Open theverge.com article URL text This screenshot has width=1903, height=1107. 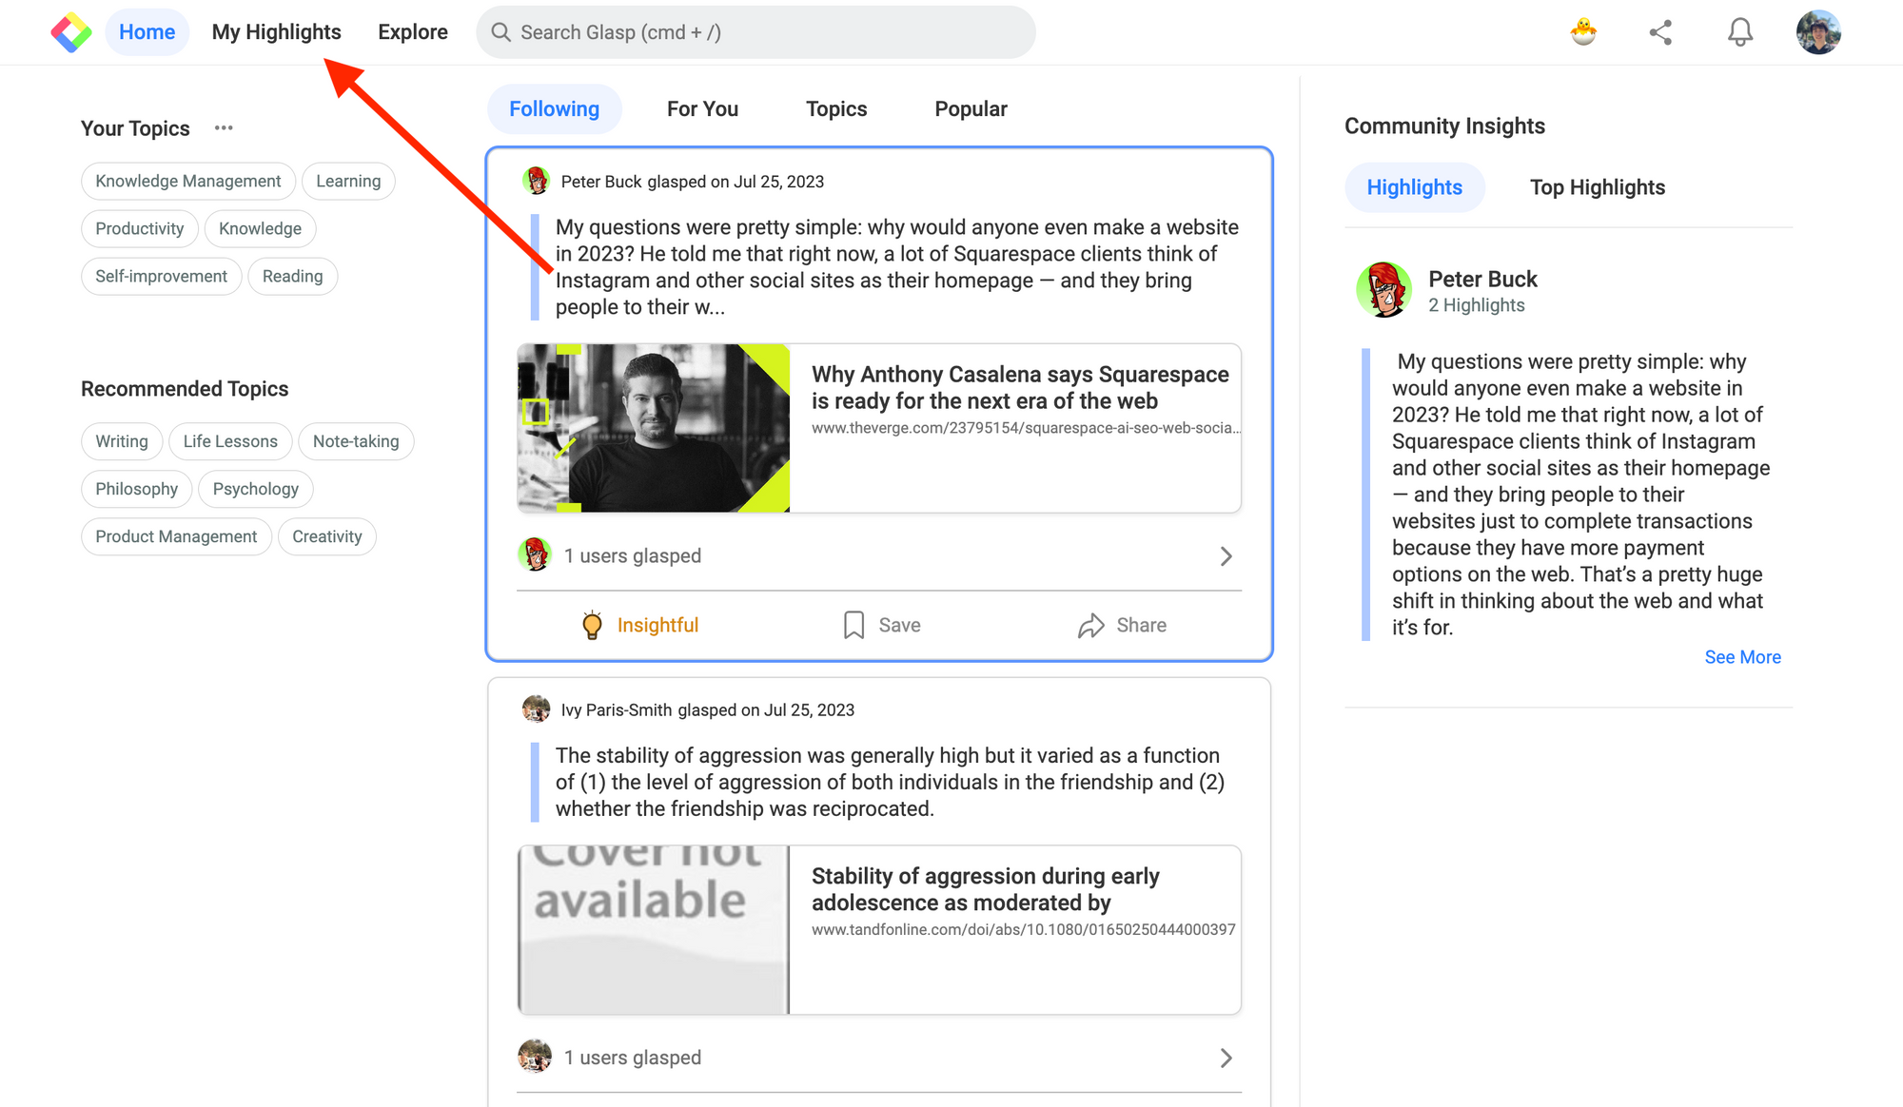(x=1026, y=428)
